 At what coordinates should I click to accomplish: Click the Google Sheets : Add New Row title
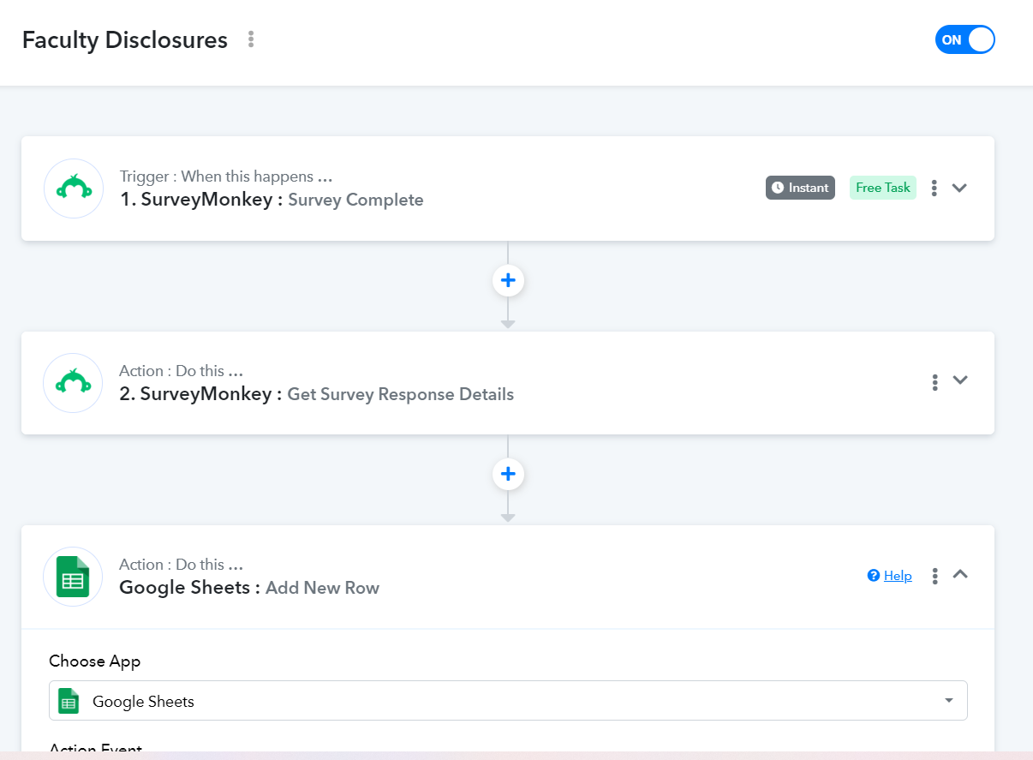[x=249, y=588]
